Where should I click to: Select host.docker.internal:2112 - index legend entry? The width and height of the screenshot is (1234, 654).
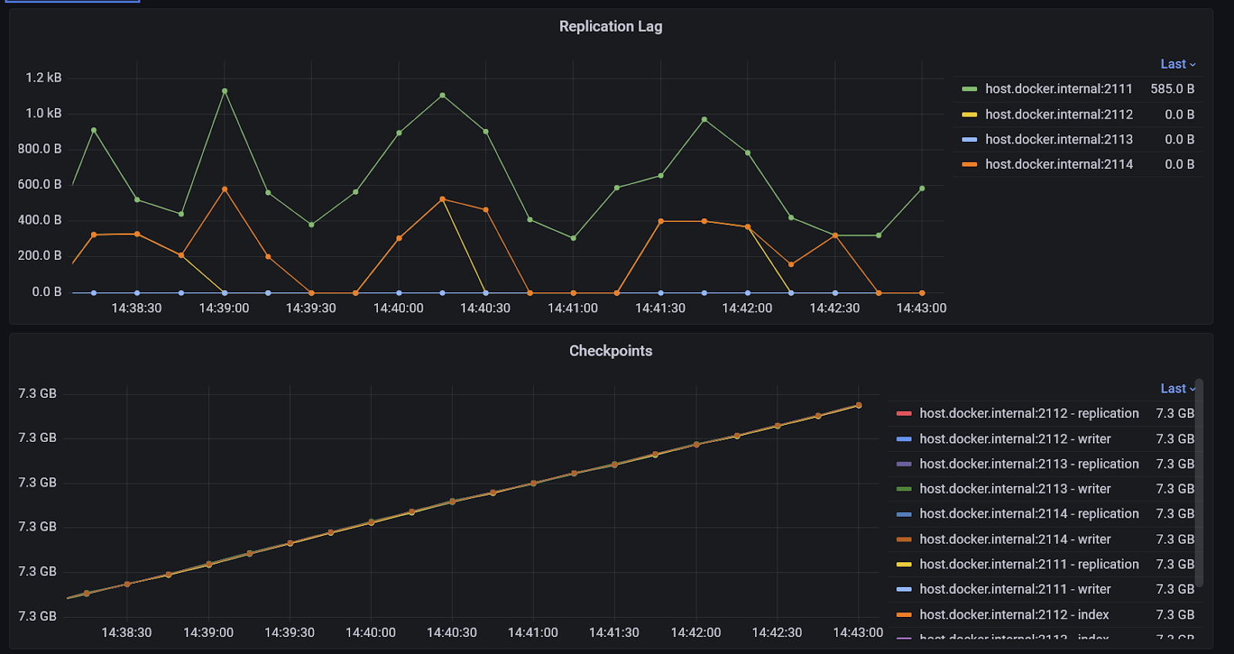click(x=1014, y=615)
